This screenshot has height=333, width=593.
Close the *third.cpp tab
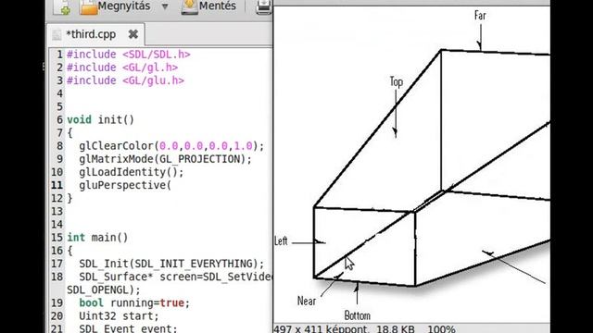[x=133, y=34]
